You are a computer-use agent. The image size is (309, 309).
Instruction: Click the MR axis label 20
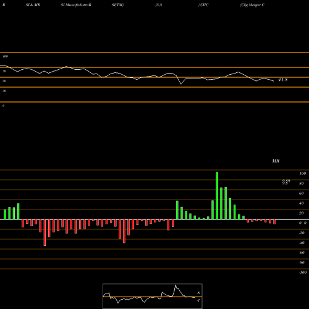coord(302,213)
